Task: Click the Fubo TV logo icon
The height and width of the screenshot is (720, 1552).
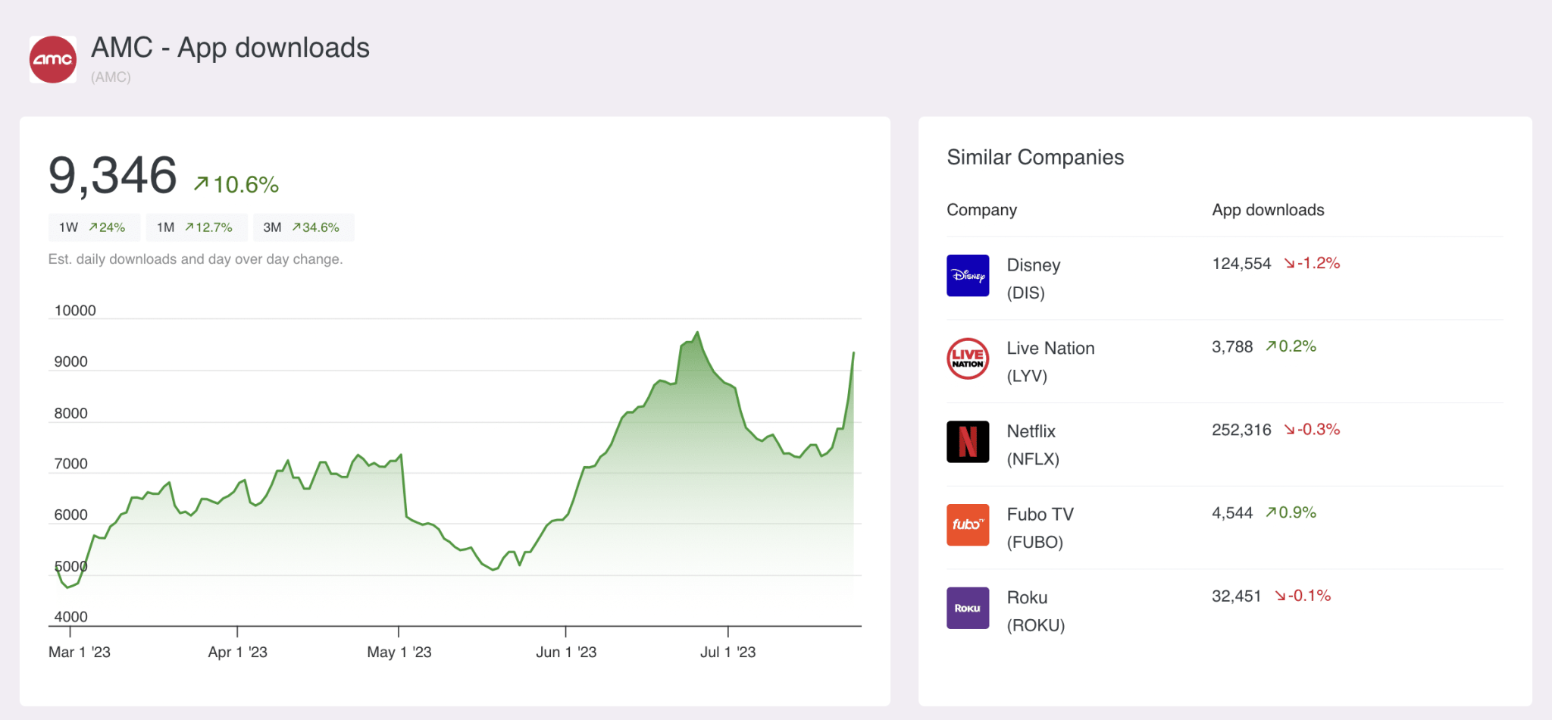Action: [968, 524]
